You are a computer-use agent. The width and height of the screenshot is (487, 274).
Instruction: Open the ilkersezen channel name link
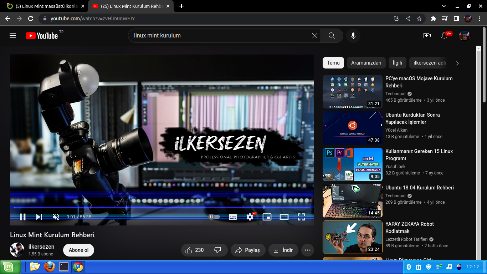(x=41, y=247)
